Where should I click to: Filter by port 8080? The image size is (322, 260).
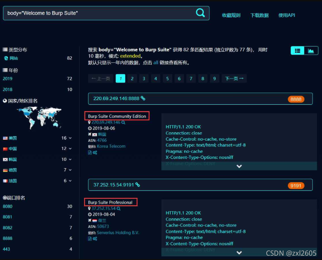pos(8,207)
